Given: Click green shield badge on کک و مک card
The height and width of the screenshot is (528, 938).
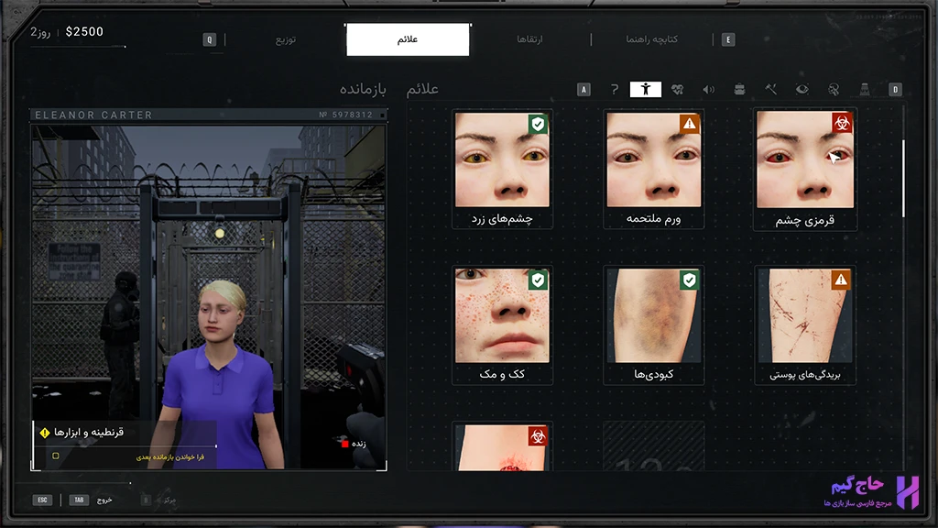Looking at the screenshot, I should tap(538, 280).
